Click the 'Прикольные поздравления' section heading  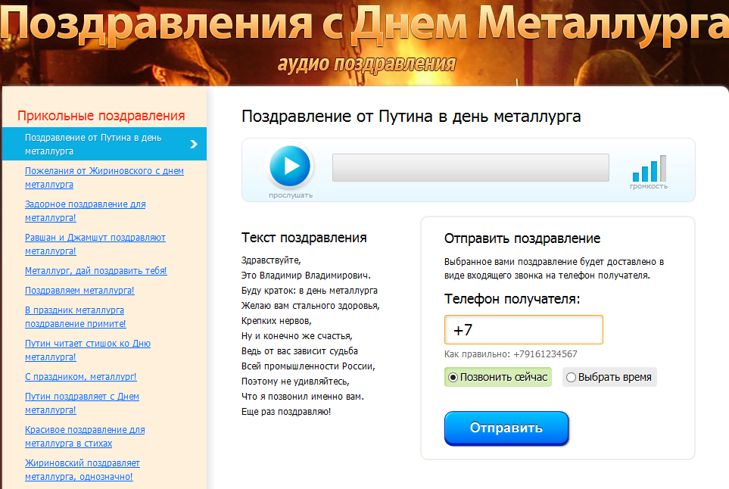(x=101, y=116)
